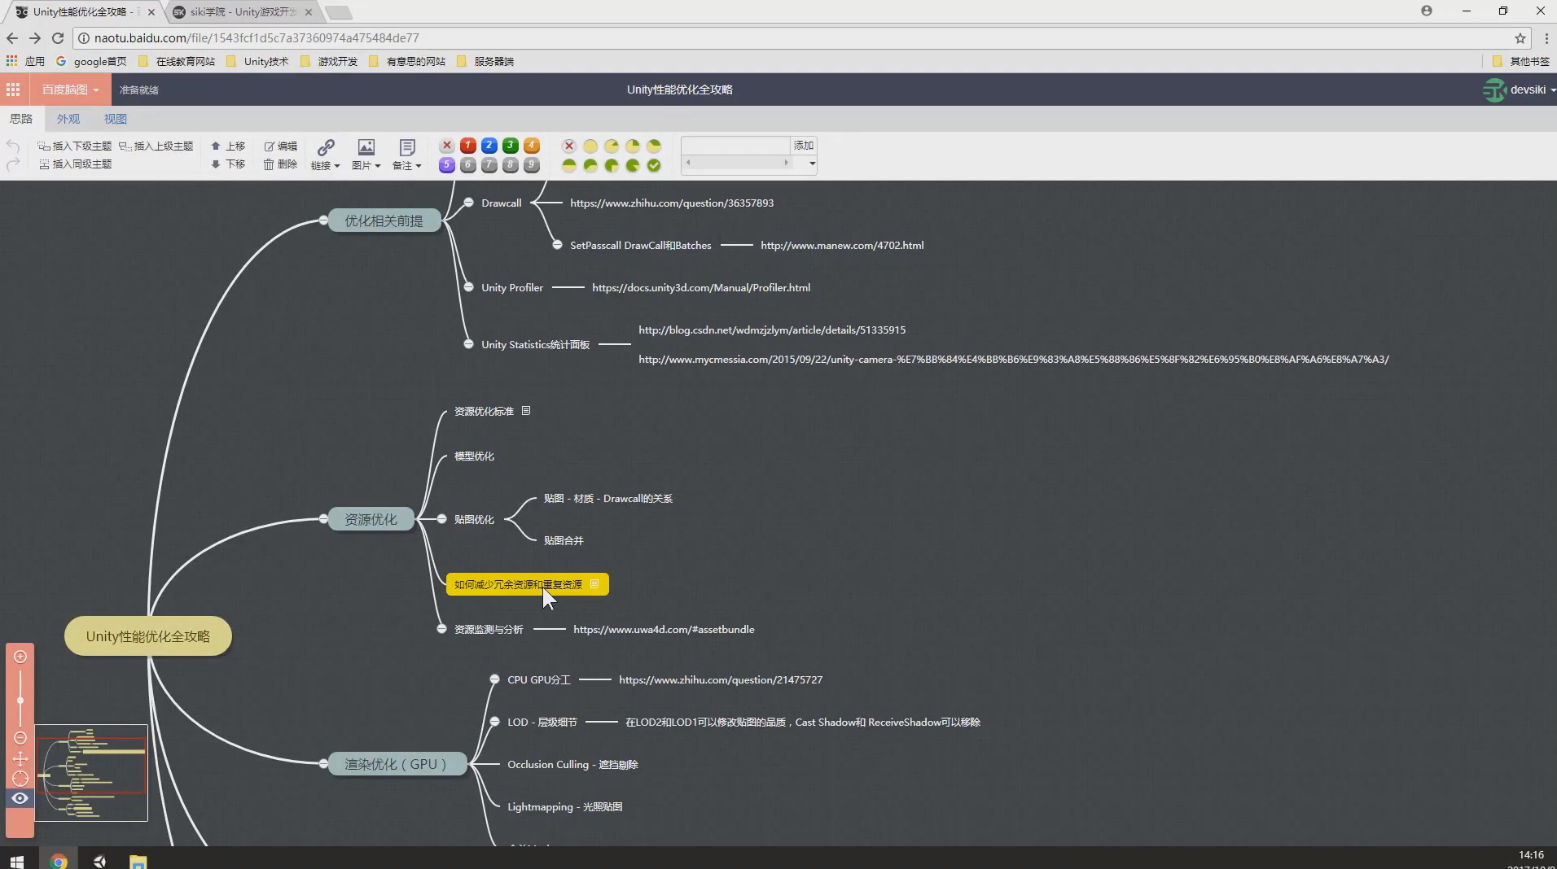This screenshot has height=869, width=1557.
Task: Remove progress with the red X circle
Action: coord(569,146)
